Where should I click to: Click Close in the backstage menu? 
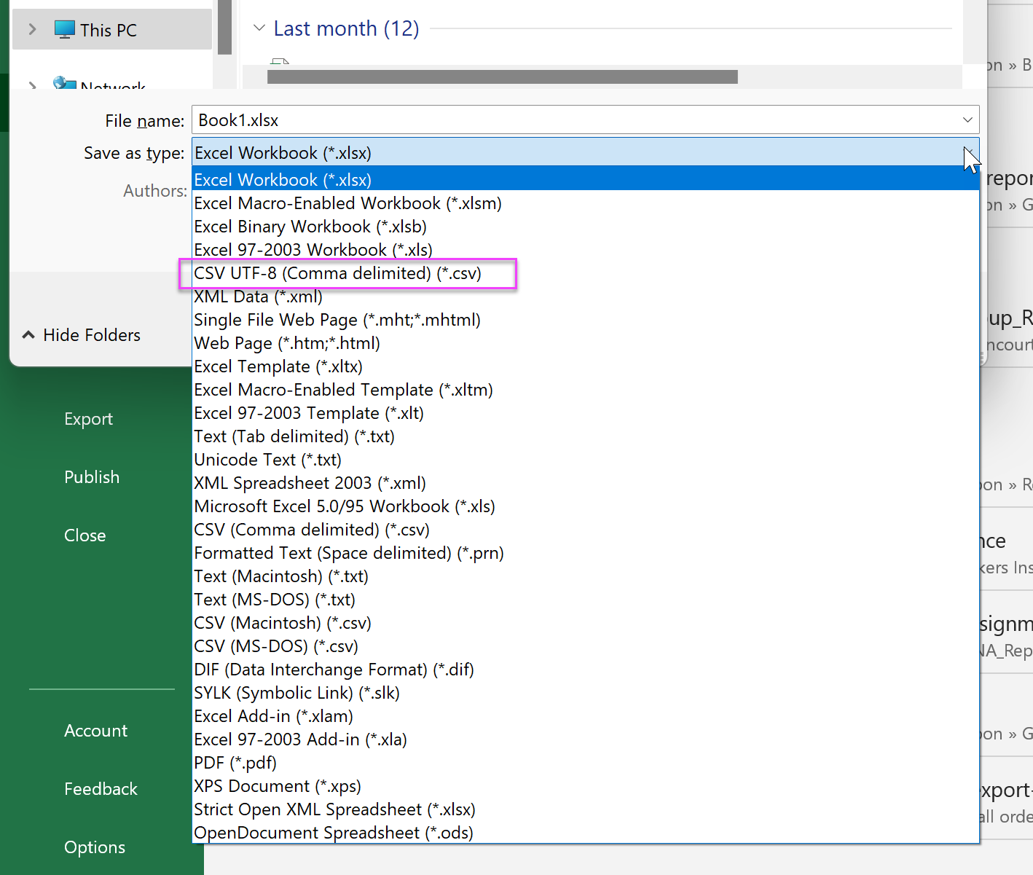coord(85,535)
